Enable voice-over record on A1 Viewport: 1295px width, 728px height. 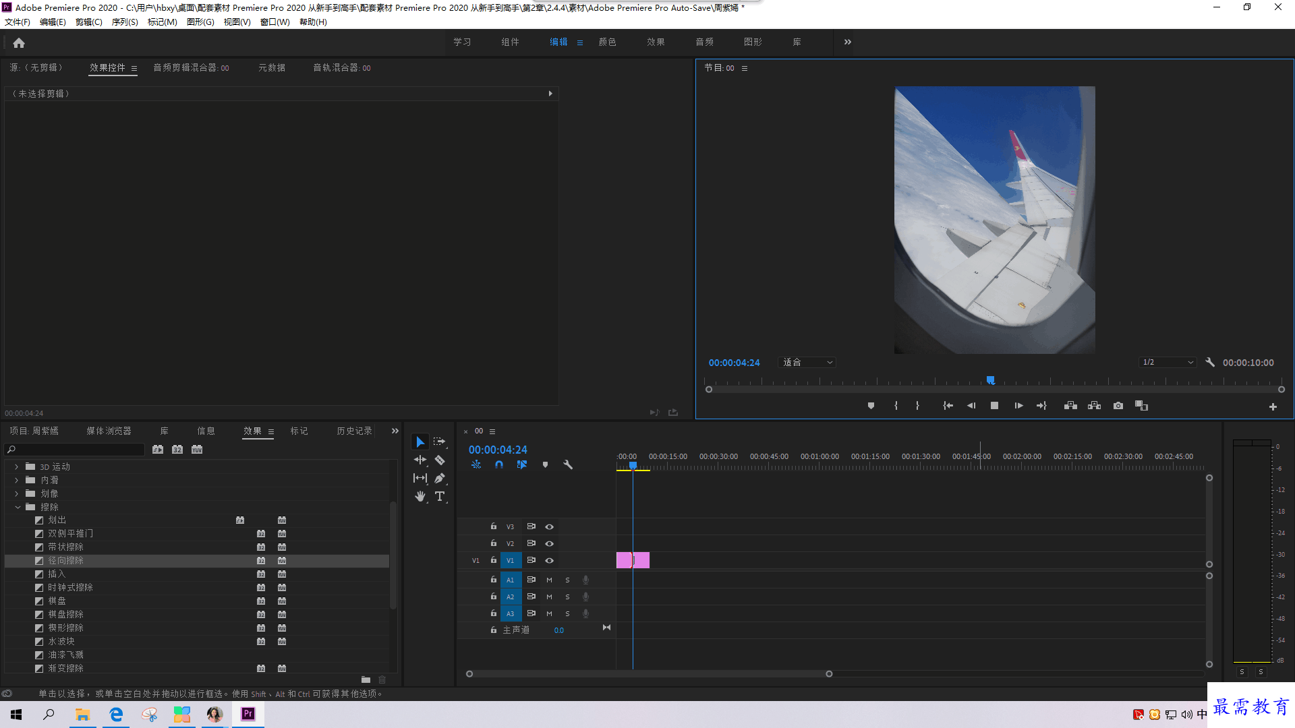click(585, 580)
